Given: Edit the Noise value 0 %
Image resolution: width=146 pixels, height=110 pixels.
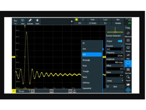Looking at the screenshot, I should point(115,75).
